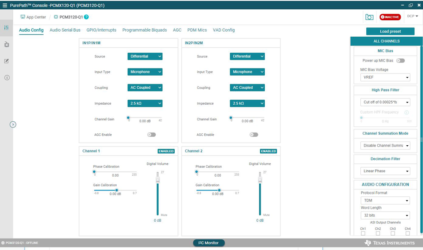Expand the MIC Bias Voltage VREF dropdown
Viewport: 423px width, 250px height.
point(385,77)
